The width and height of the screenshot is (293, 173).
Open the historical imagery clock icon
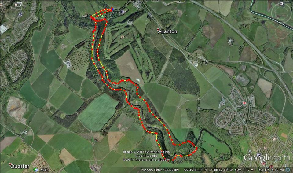36,170
